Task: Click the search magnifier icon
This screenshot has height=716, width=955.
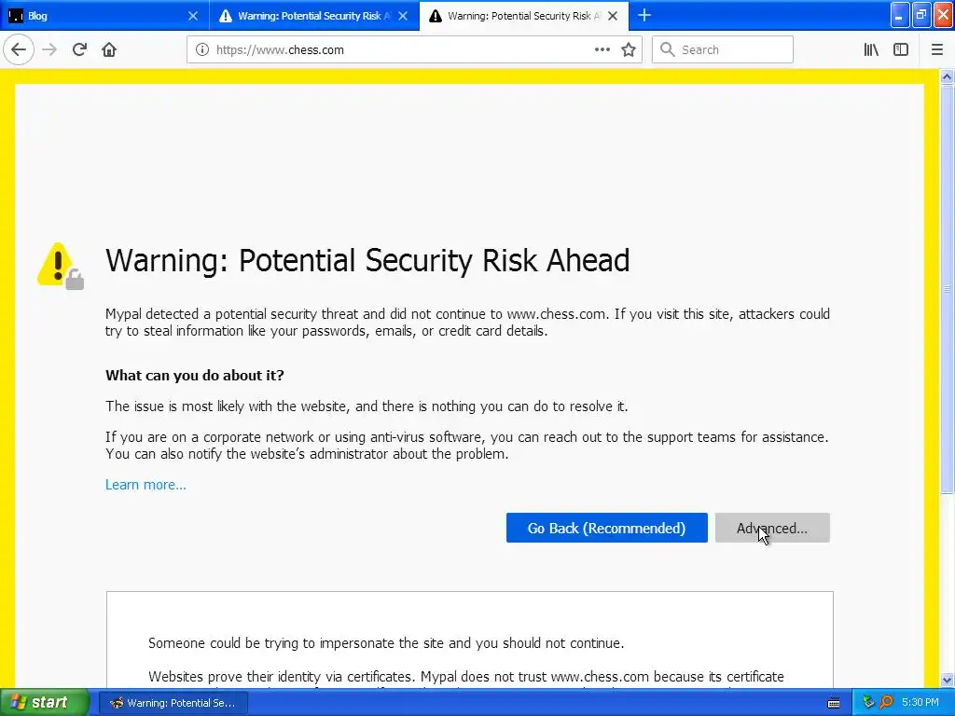Action: coord(668,50)
